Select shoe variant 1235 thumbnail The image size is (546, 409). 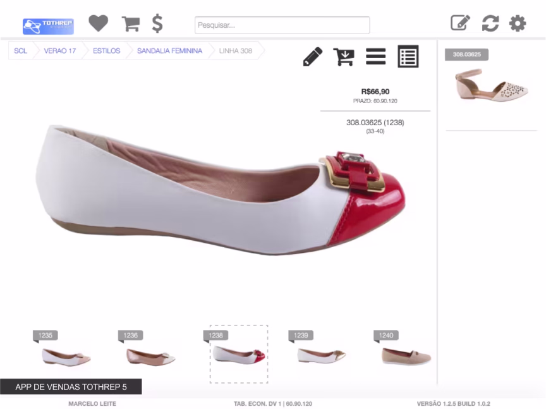click(66, 356)
